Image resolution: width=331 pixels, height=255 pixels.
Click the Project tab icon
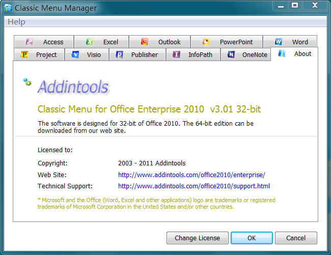[24, 55]
